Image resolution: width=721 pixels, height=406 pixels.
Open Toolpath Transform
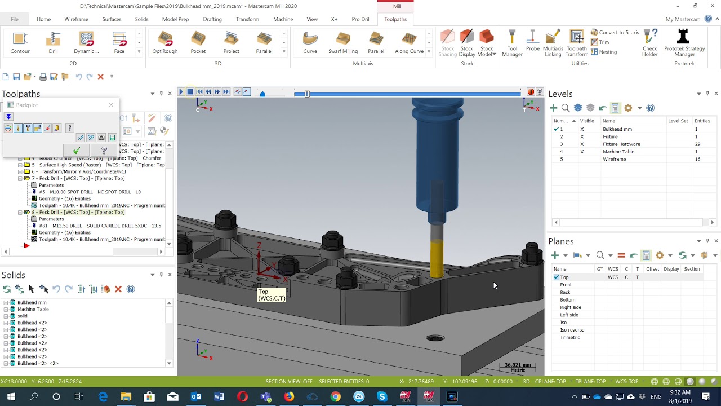[x=577, y=44]
